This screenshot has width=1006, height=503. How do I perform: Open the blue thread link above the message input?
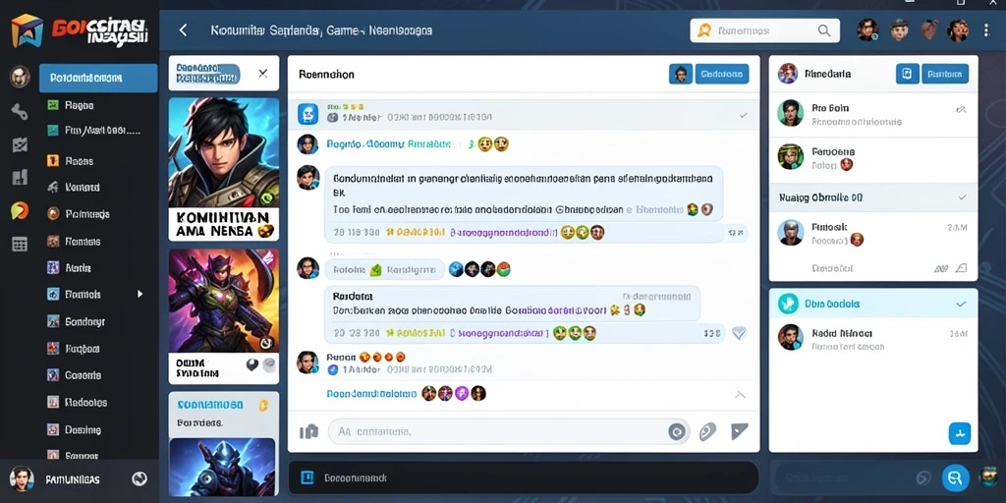pos(371,394)
